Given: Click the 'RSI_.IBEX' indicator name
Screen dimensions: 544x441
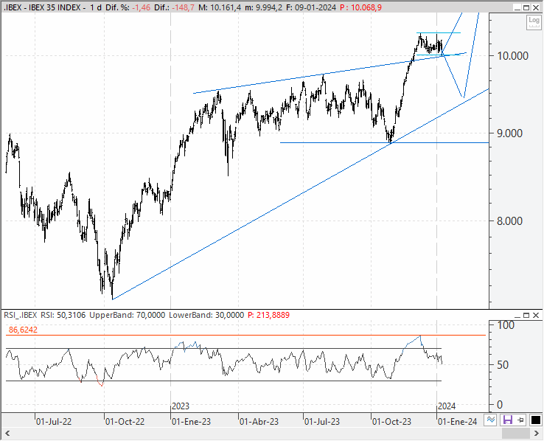Looking at the screenshot, I should click(21, 315).
